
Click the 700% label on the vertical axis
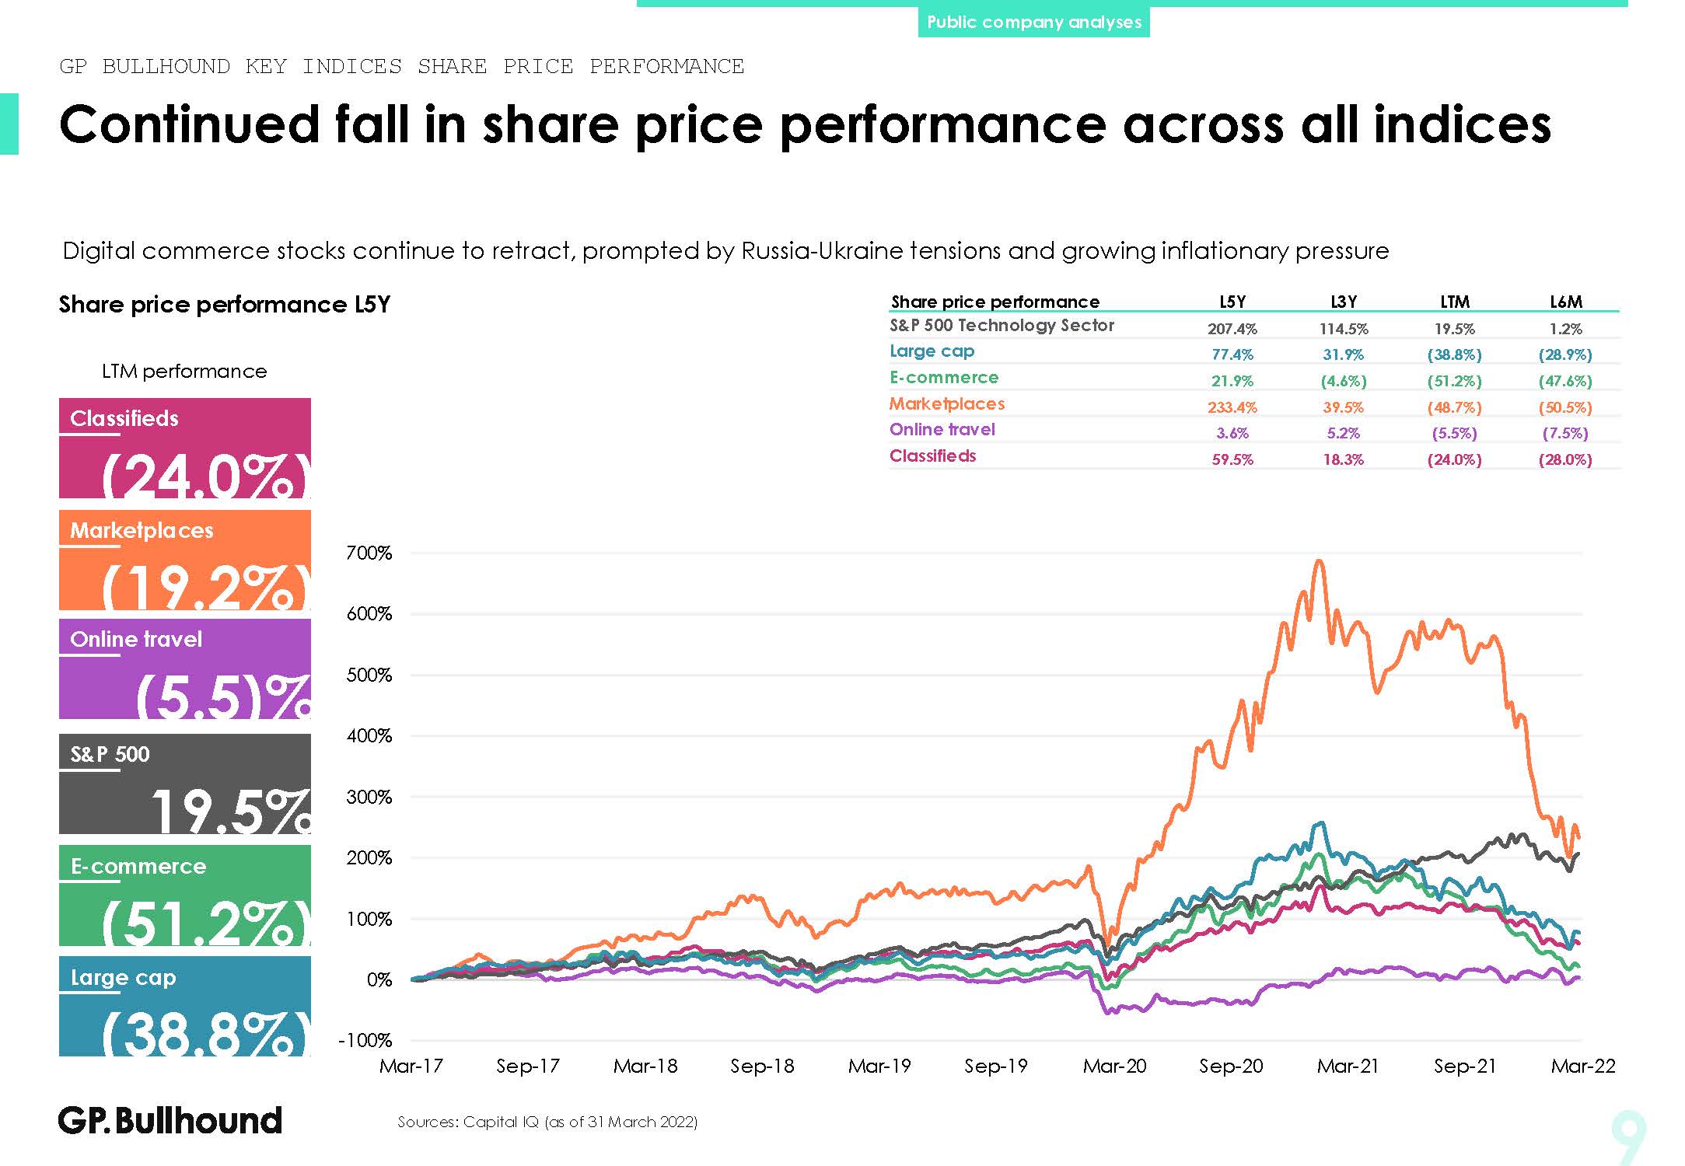369,553
